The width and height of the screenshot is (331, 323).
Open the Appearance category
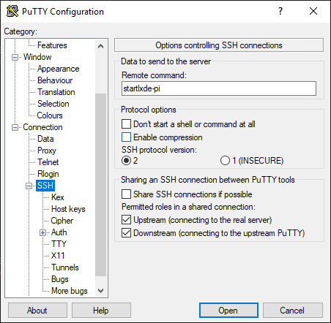click(59, 69)
